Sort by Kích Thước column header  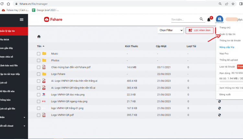click(x=132, y=46)
